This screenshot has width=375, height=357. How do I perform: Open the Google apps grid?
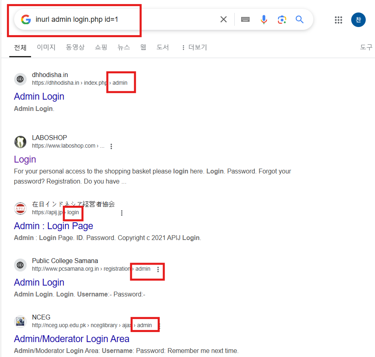click(338, 20)
